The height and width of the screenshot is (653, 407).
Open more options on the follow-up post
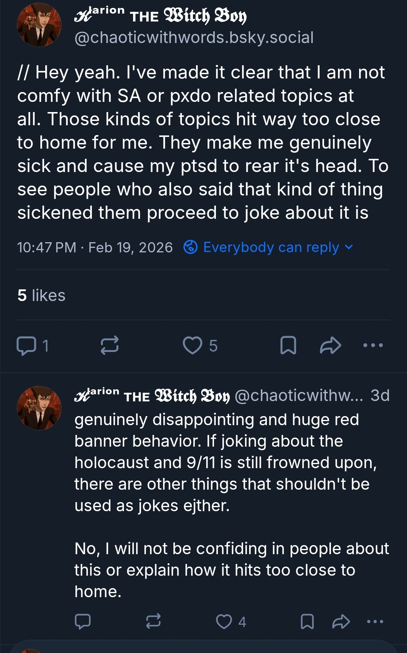coord(375,621)
